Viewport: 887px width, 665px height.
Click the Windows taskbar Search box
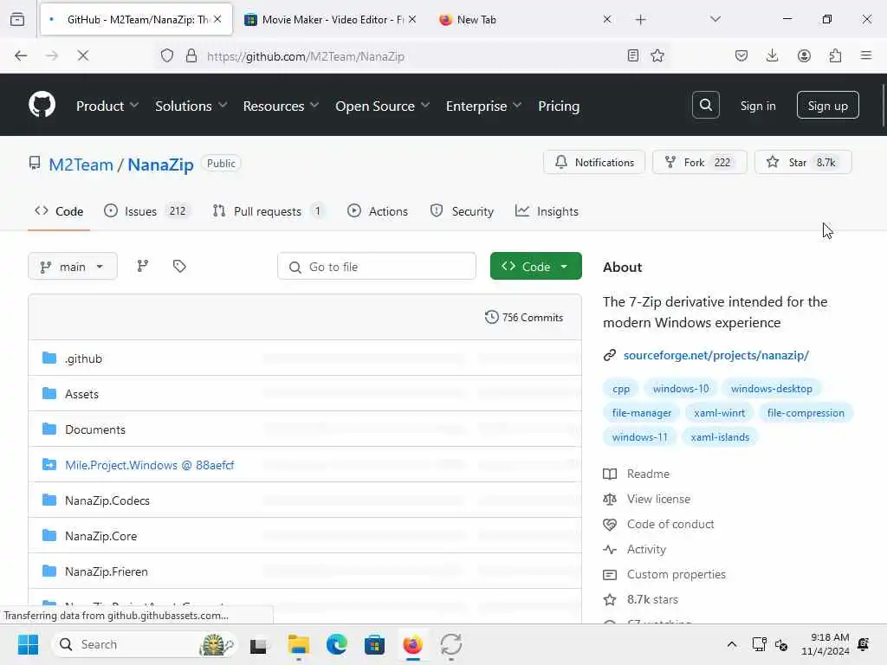[x=145, y=644]
